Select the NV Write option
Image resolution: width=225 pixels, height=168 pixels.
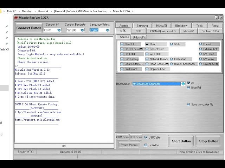coord(200,59)
